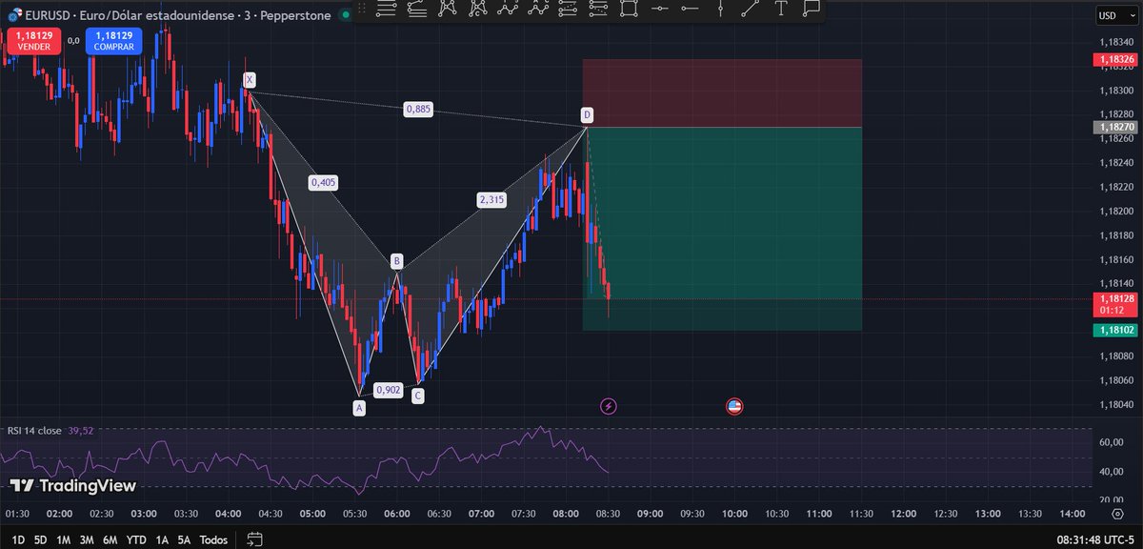The height and width of the screenshot is (549, 1143).
Task: Click the RSI value 39,52
Action: [x=80, y=431]
